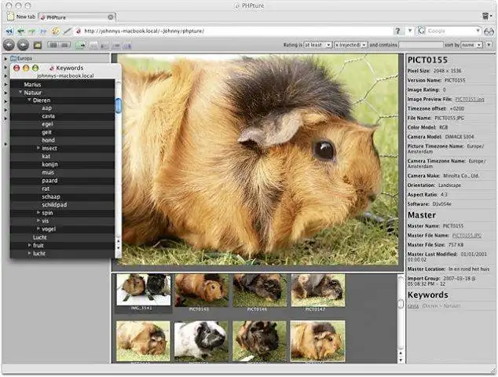Click the round gray previous-image button
Viewport: 498px width, 377px height.
tap(9, 45)
